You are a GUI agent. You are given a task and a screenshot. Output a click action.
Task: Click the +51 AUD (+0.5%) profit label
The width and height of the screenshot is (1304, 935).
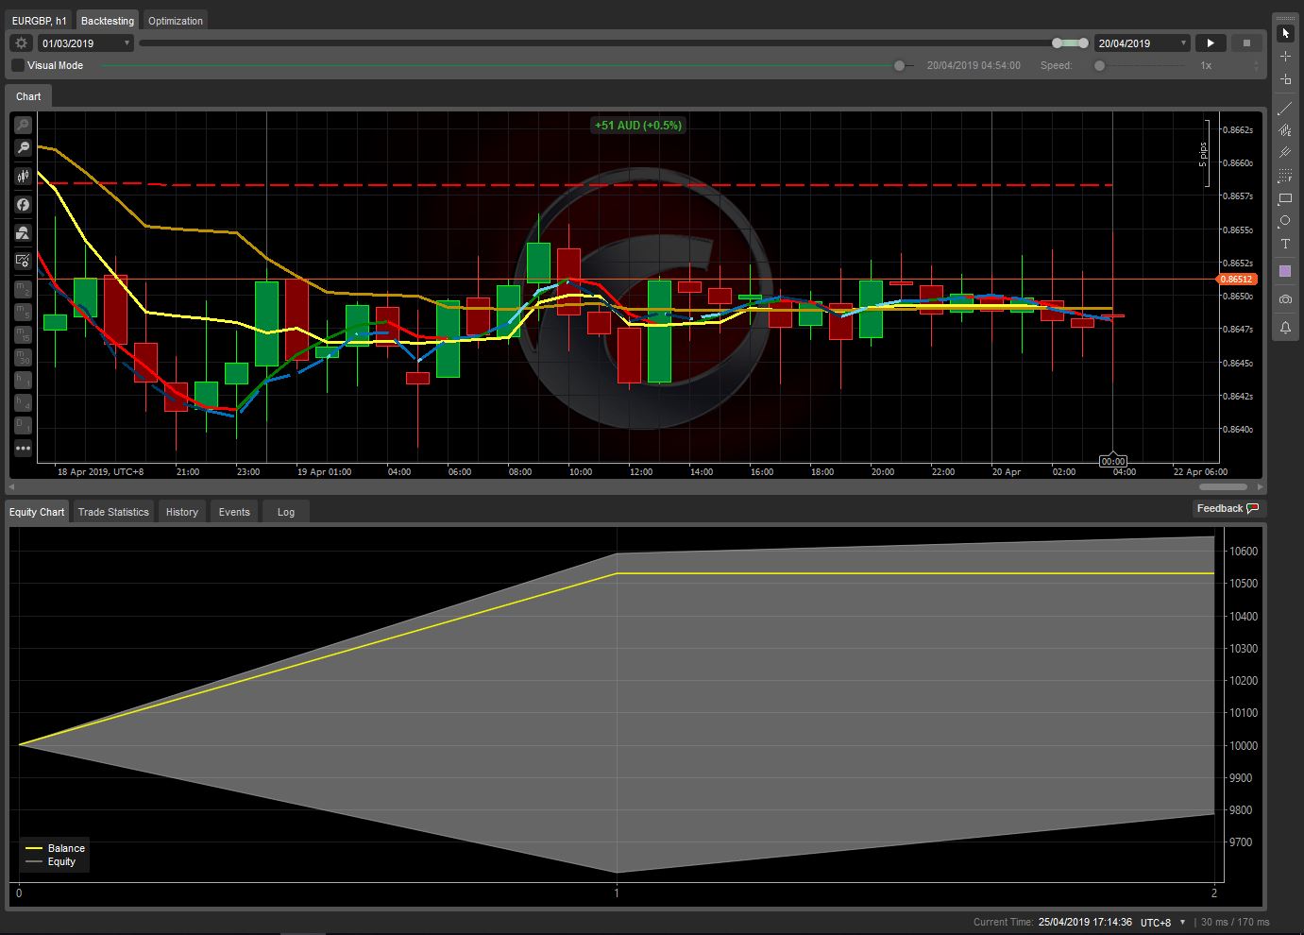tap(637, 125)
